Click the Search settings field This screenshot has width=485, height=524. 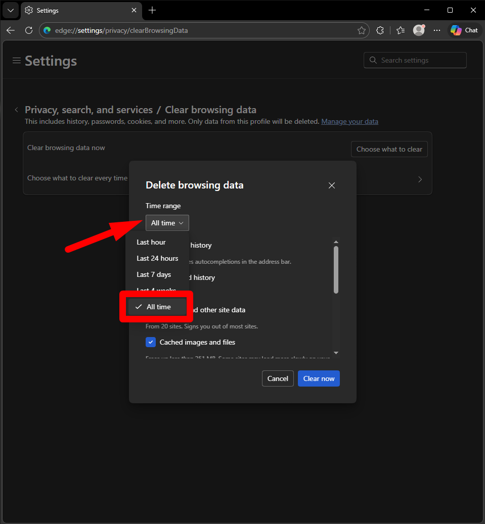[x=415, y=60]
